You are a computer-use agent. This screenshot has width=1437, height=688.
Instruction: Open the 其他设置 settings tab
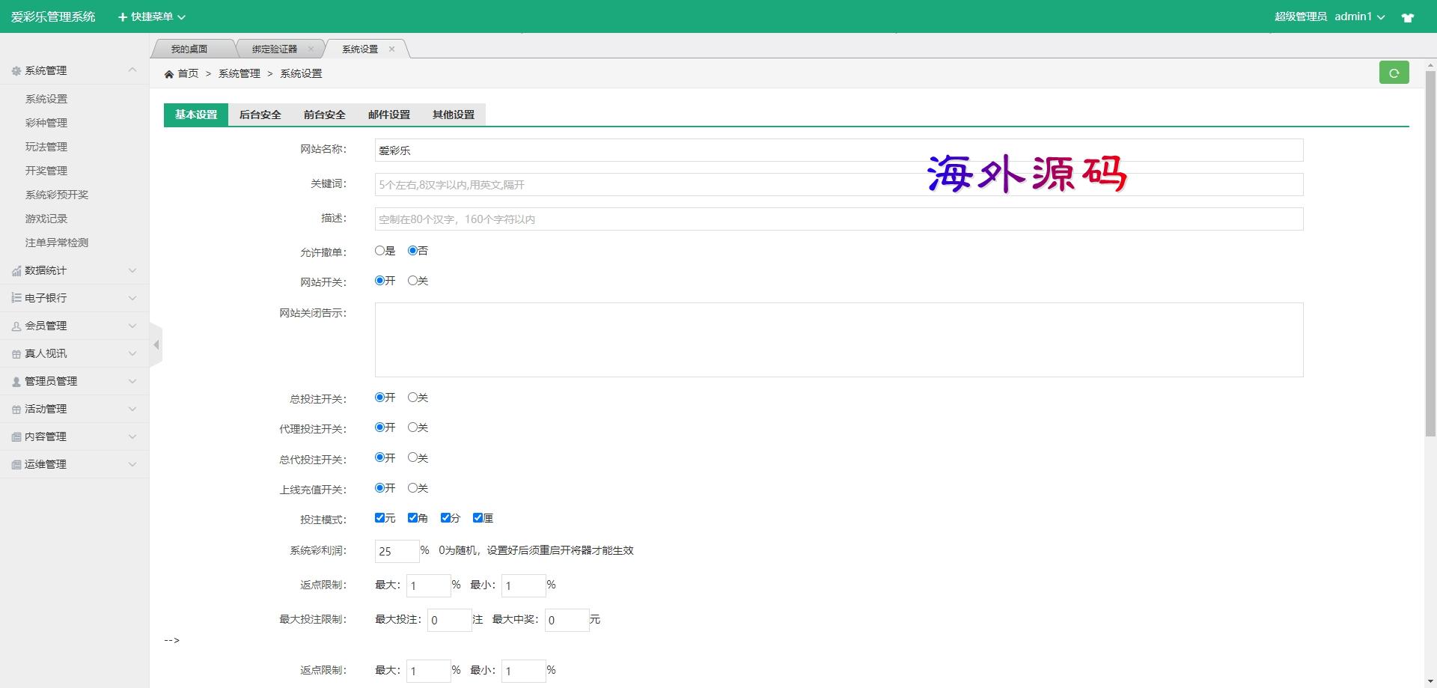click(454, 115)
